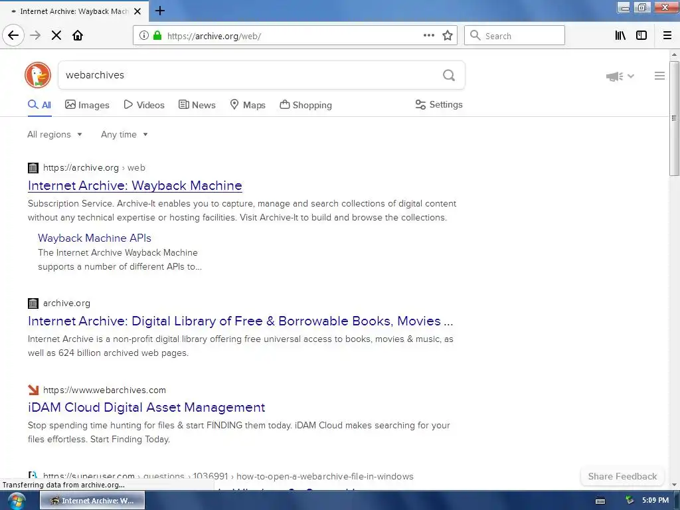Open the search Settings option
The image size is (680, 510).
[x=439, y=104]
